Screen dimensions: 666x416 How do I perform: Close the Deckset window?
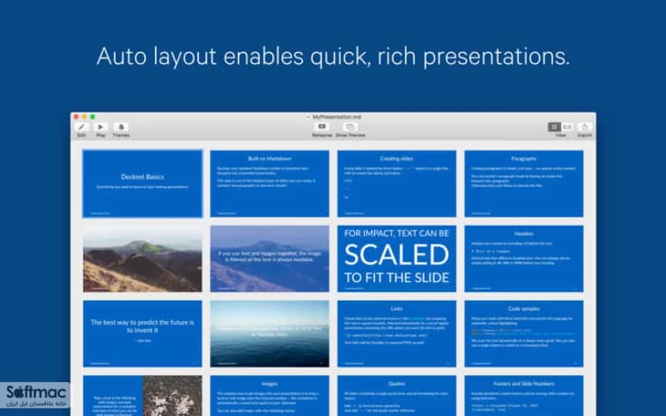76,117
